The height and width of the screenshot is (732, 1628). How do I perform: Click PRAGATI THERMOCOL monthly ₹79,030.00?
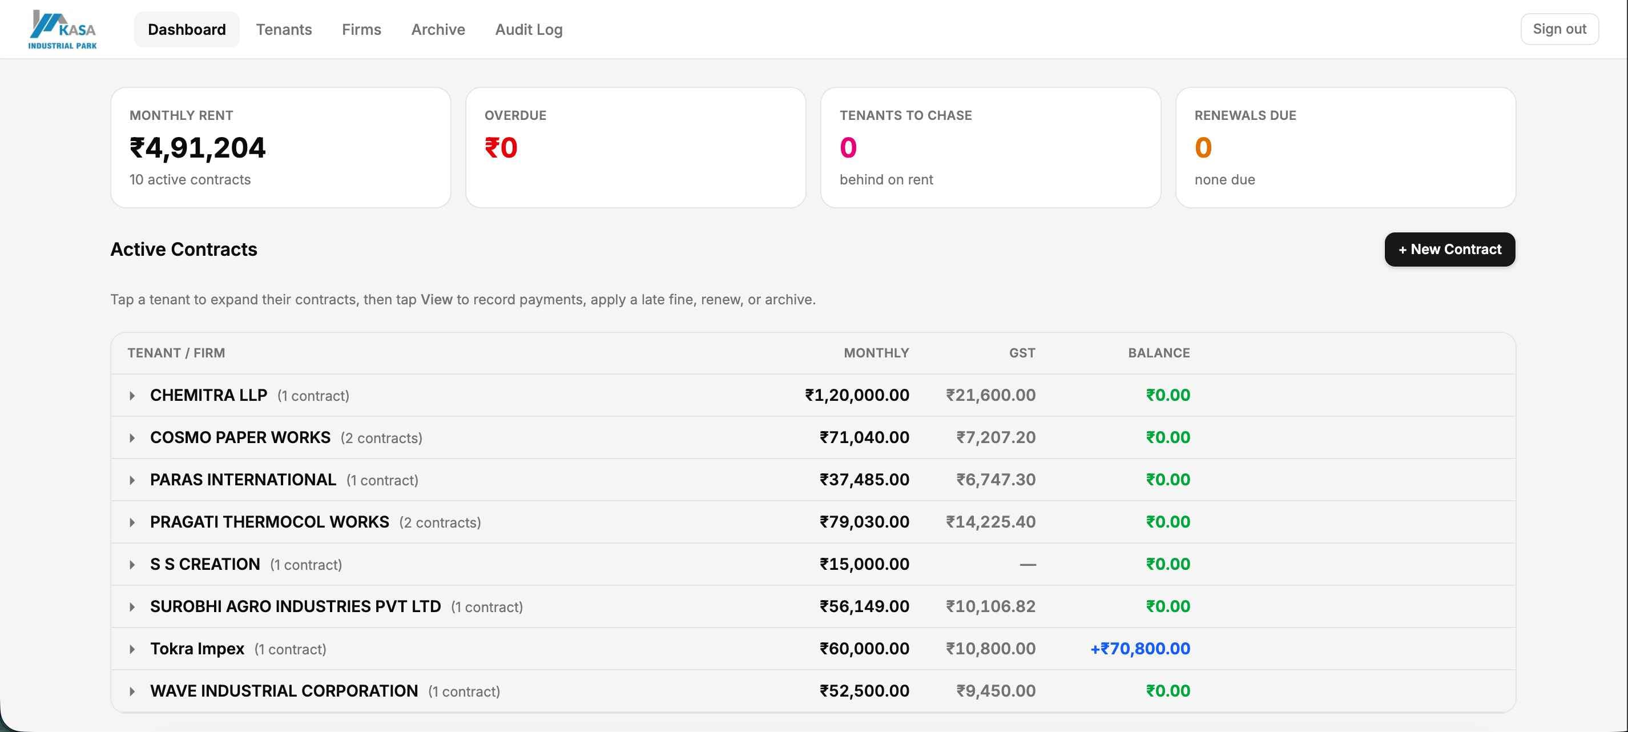pyautogui.click(x=865, y=522)
